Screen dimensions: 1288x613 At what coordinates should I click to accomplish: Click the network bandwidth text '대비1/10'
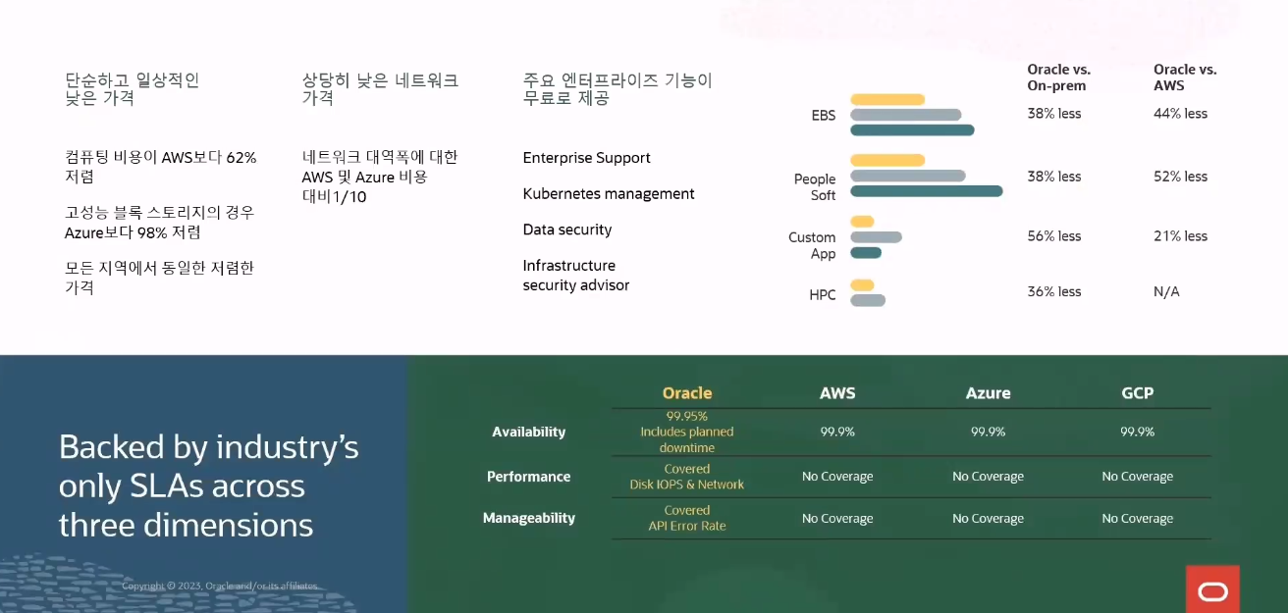click(334, 197)
